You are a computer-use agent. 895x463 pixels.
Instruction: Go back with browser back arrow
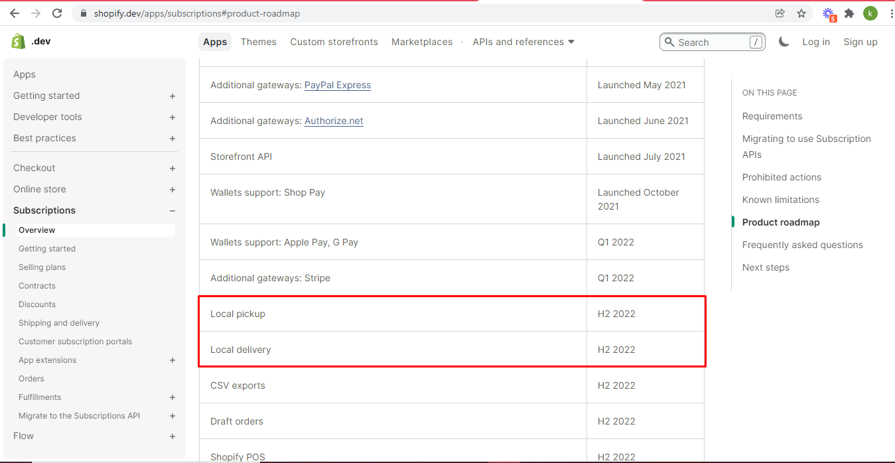15,13
